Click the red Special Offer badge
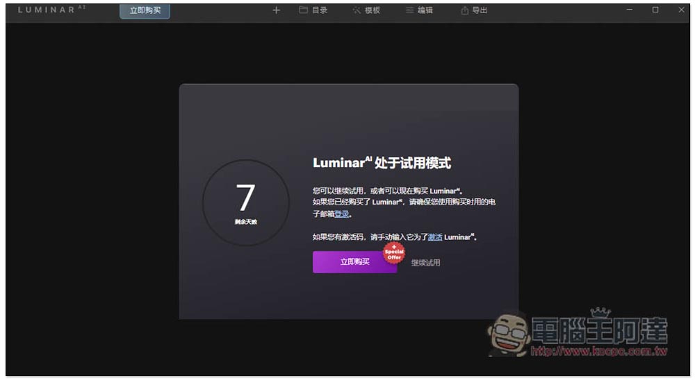The width and height of the screenshot is (695, 380). (x=394, y=253)
